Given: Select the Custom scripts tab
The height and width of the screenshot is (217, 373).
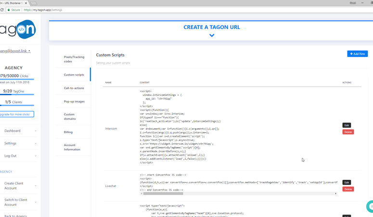Looking at the screenshot, I should pos(74,75).
